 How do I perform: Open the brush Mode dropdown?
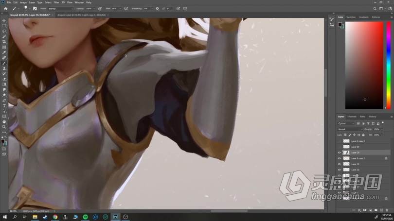click(60, 9)
